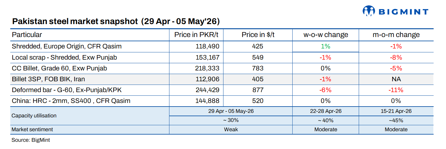Screen dimensions: 446x149
Task: Select the NA m-o-m cell
Action: 396,79
